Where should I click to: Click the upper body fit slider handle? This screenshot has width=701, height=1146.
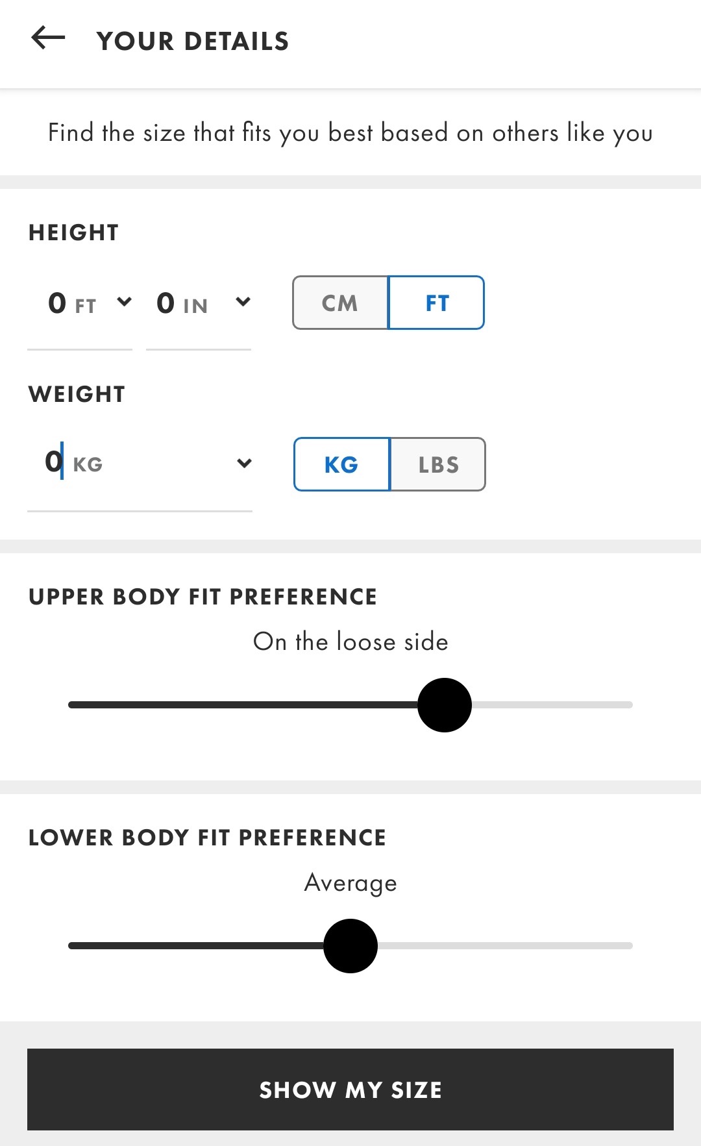[445, 705]
